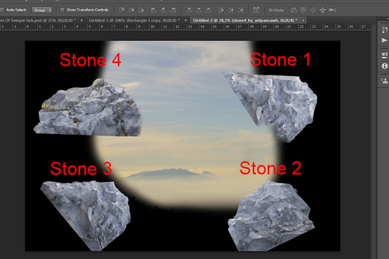Close the Untitled-1 document tab
389x259 pixels.
pos(186,20)
